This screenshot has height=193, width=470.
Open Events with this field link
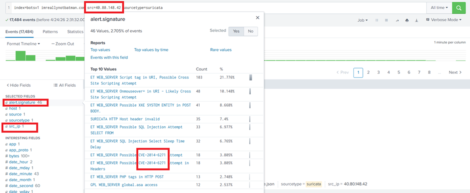tap(109, 58)
